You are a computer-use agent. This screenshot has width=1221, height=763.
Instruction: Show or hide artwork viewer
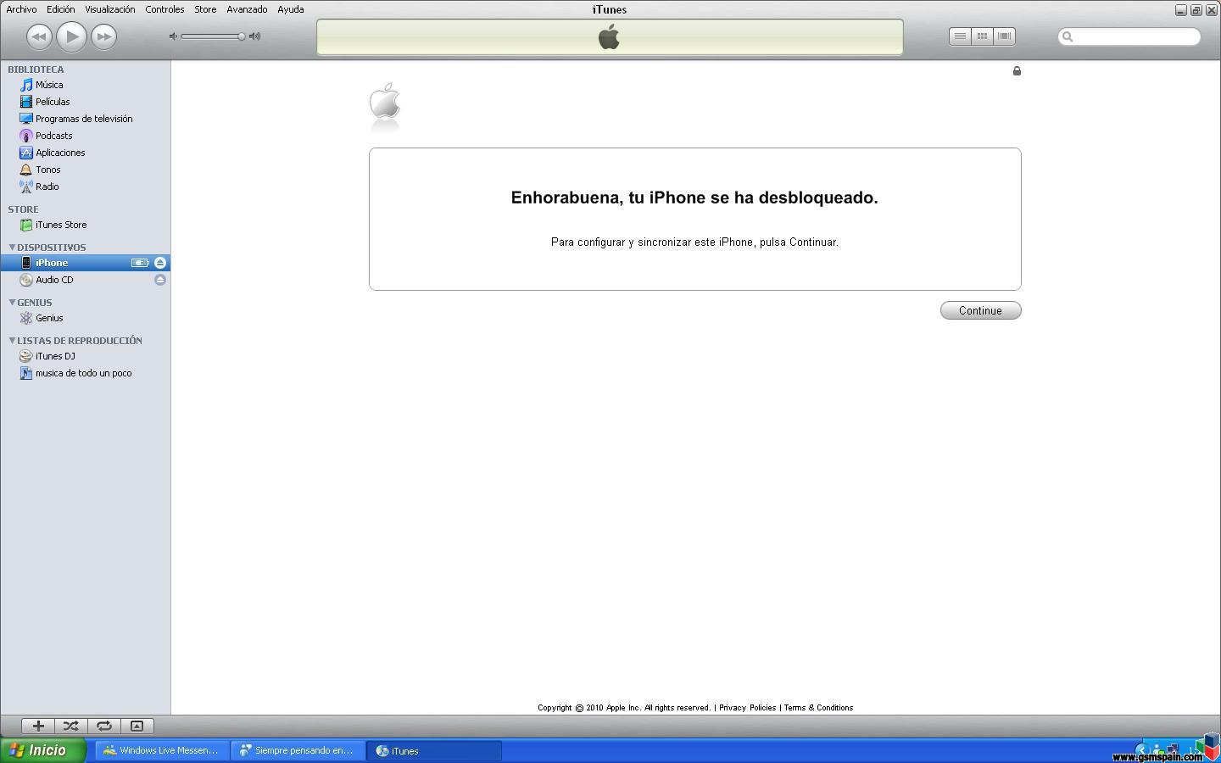point(137,726)
